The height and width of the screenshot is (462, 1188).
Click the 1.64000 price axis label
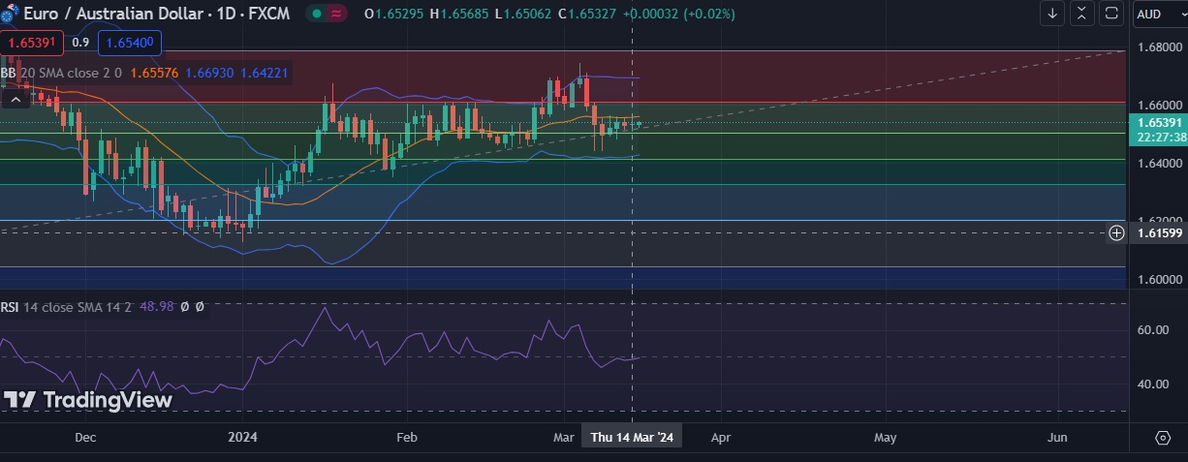coord(1158,164)
